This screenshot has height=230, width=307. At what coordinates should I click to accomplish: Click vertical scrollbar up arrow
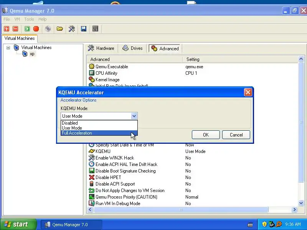coord(301,59)
